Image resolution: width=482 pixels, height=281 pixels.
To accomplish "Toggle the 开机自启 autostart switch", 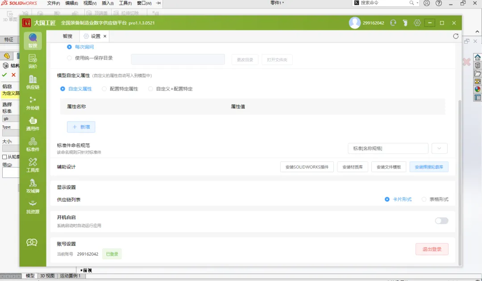I will pyautogui.click(x=442, y=220).
